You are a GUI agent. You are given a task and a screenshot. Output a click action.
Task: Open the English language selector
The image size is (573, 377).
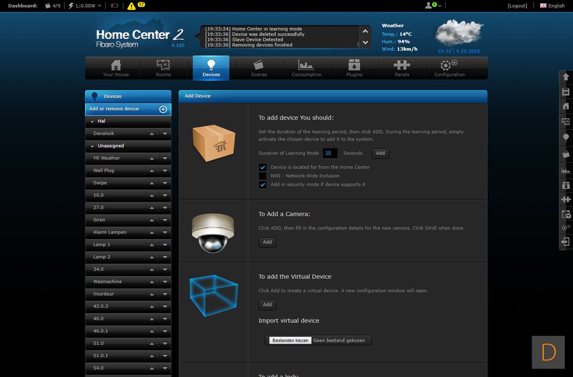click(552, 6)
